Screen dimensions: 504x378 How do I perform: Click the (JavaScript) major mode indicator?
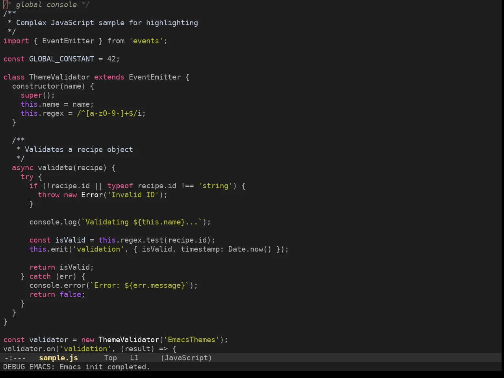pyautogui.click(x=186, y=358)
